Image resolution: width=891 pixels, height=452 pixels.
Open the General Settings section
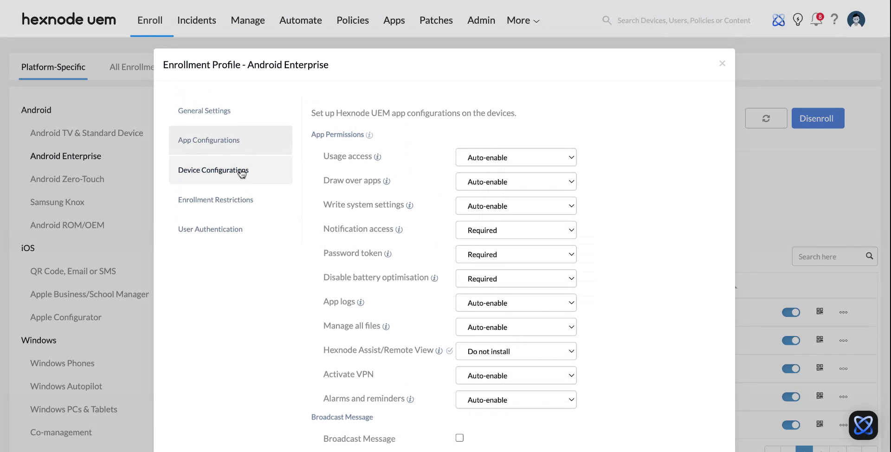click(204, 110)
